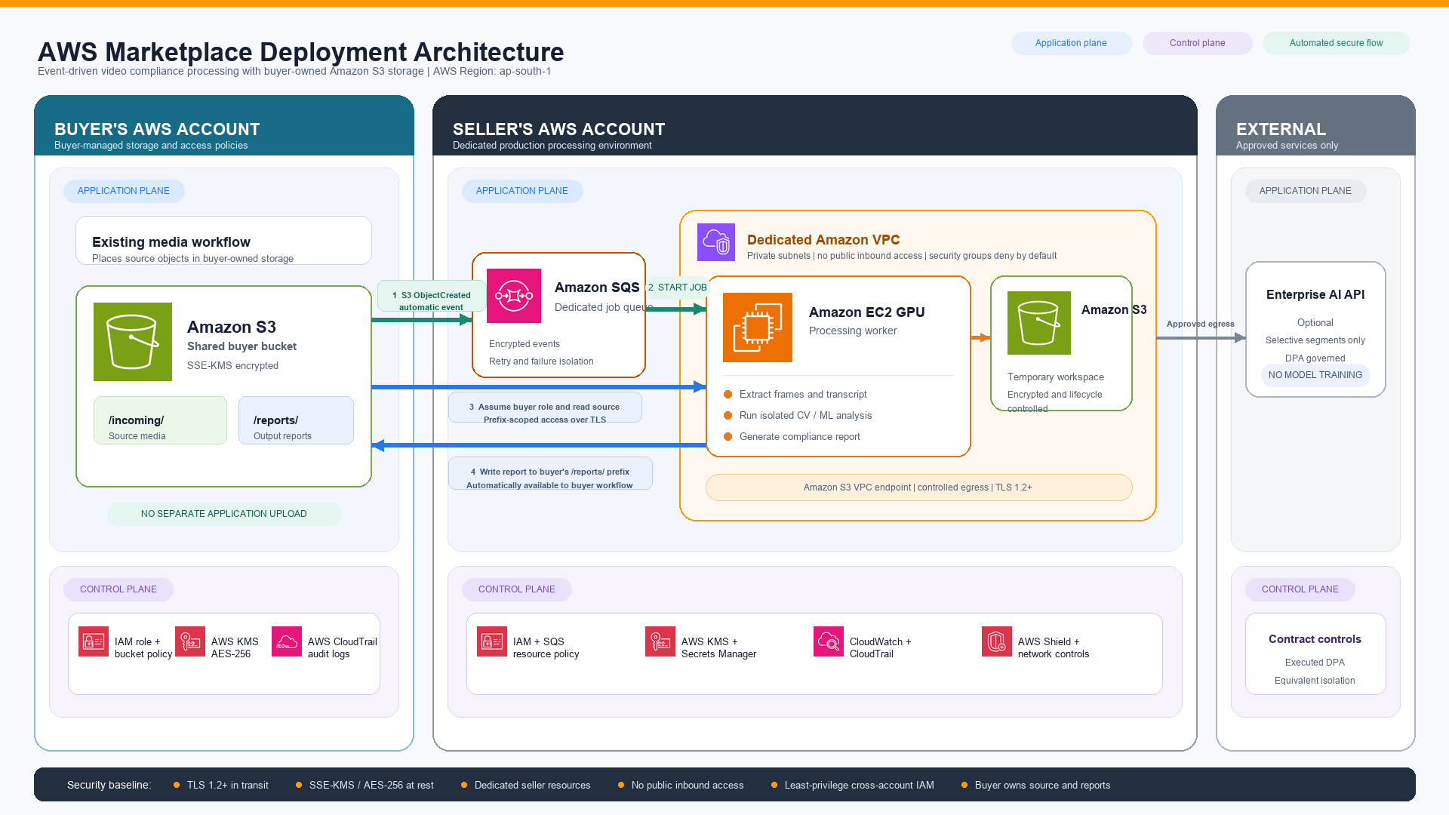Click the NO MODEL TRAINING badge
The width and height of the screenshot is (1449, 815).
pyautogui.click(x=1315, y=375)
